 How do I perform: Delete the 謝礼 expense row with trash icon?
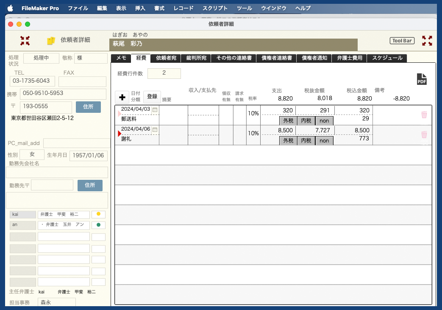(x=424, y=135)
